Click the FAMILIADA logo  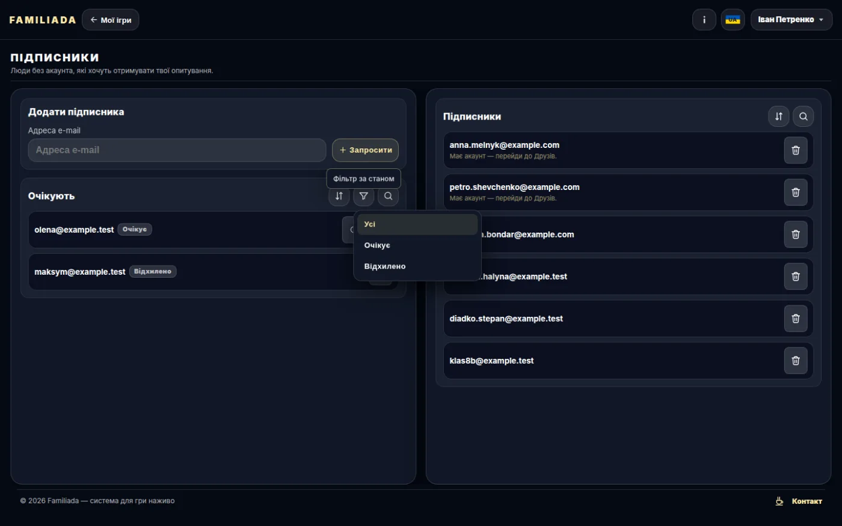pos(43,20)
